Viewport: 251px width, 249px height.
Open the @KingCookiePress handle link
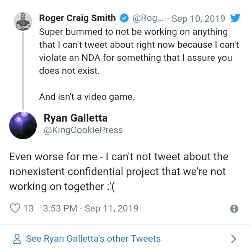pyautogui.click(x=83, y=130)
